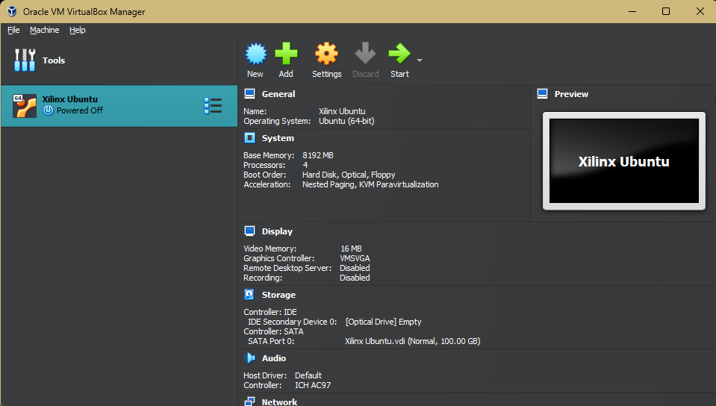Click the General section monitor icon
716x406 pixels.
click(250, 94)
